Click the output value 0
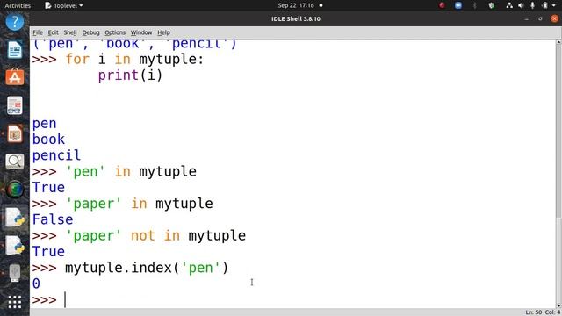The height and width of the screenshot is (316, 562). coord(36,284)
